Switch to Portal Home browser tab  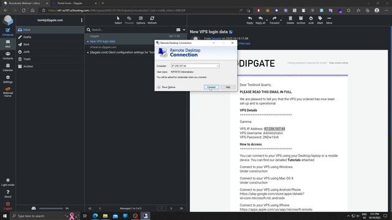coord(74,3)
